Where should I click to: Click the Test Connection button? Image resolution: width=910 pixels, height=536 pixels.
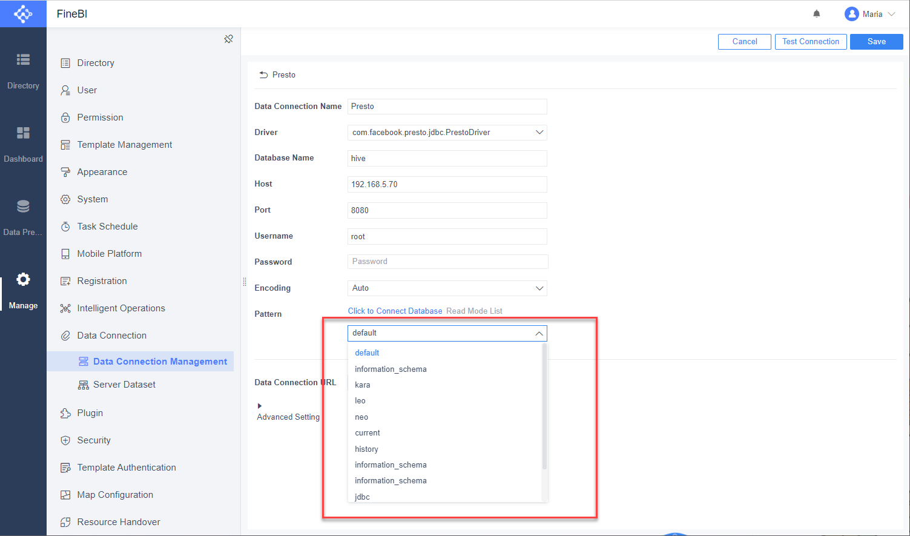click(x=811, y=42)
